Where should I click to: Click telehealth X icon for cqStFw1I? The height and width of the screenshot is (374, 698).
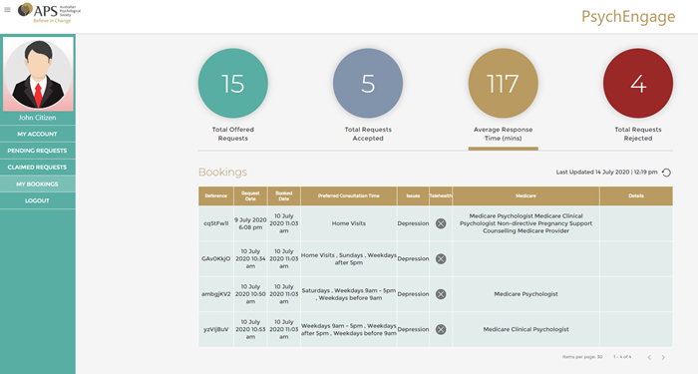click(441, 223)
